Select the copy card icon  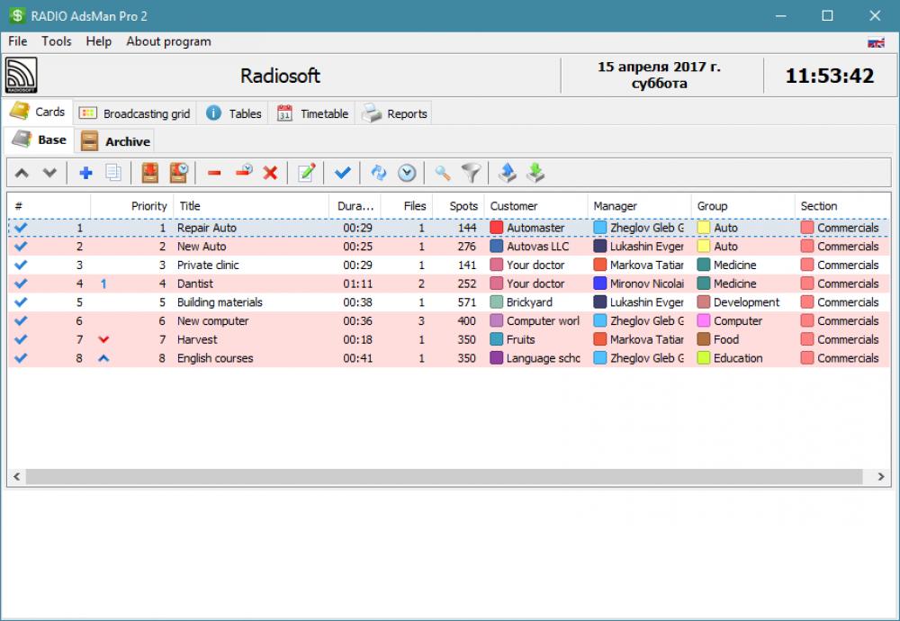point(111,172)
